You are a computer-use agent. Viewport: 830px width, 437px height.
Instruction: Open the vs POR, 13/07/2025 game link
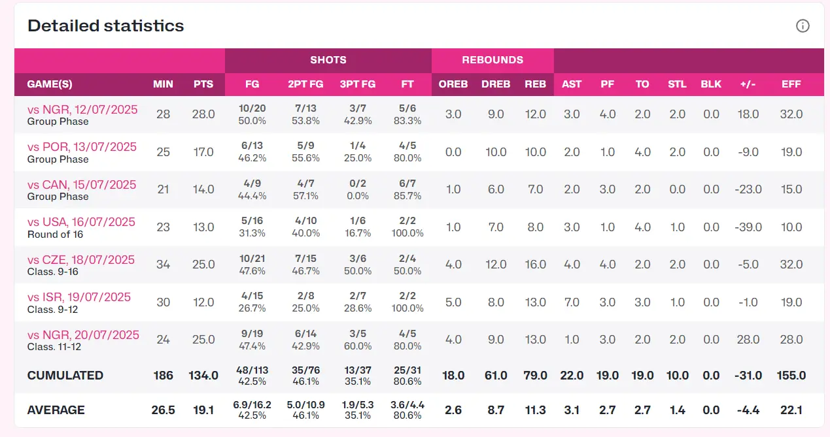82,147
